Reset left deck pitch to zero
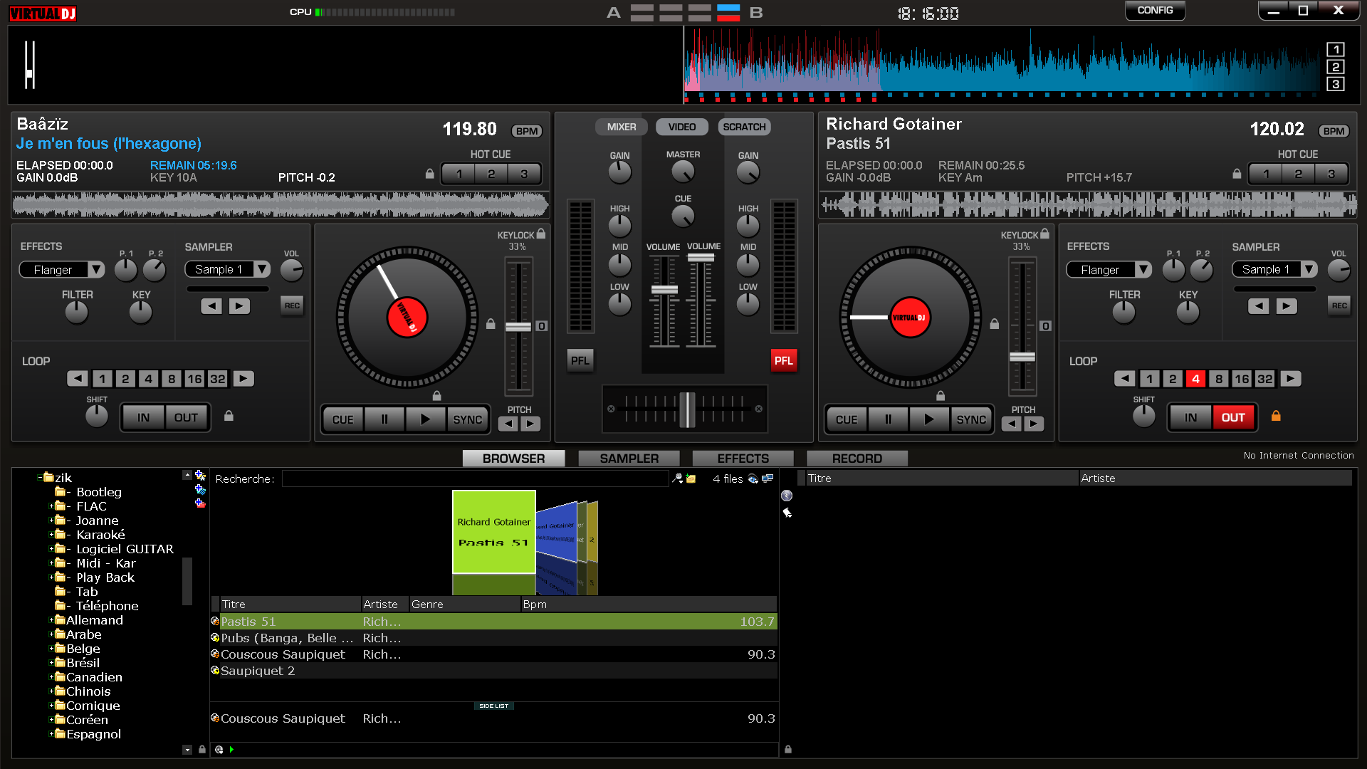 pyautogui.click(x=542, y=326)
